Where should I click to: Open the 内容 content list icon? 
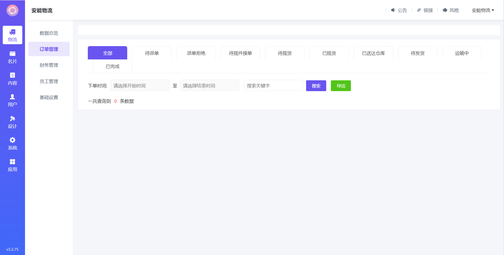coord(13,75)
